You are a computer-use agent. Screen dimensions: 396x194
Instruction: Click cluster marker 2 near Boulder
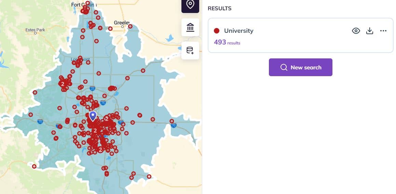(63, 84)
